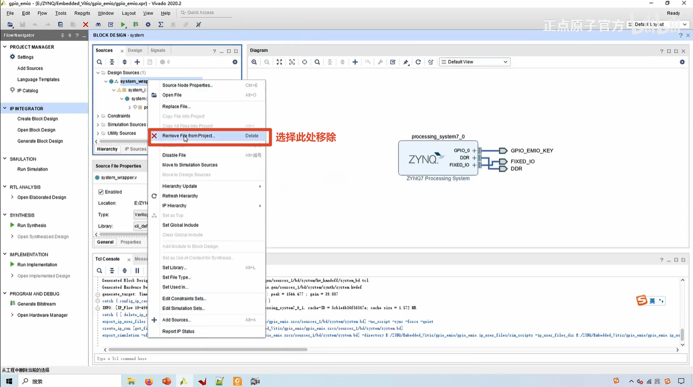This screenshot has height=387, width=693.
Task: Open Diagram settings gear icon
Action: (682, 62)
